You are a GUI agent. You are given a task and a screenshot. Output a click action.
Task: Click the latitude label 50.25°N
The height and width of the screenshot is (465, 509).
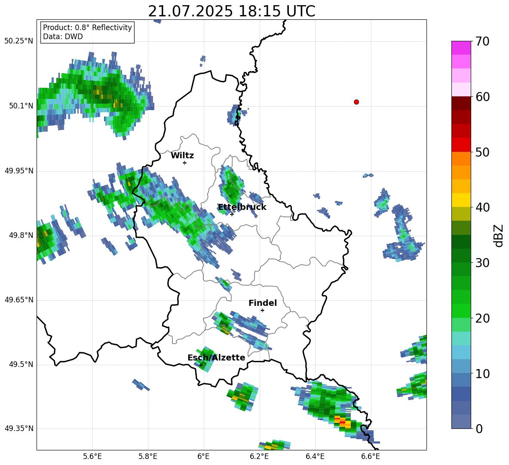pos(19,41)
